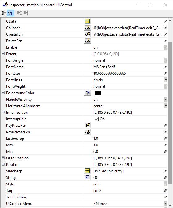173x208 pixels.
Task: Click pencil edit icon for String
Action: pos(165,178)
